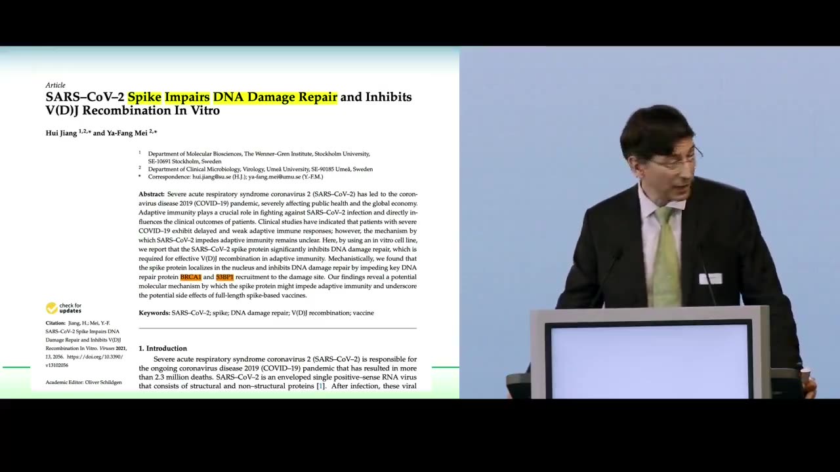Image resolution: width=840 pixels, height=472 pixels.
Task: Click the ya-fang.mei@umu.se email address
Action: point(274,176)
